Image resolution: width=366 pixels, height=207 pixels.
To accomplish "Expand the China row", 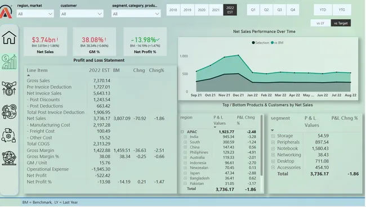I will 185,147.
